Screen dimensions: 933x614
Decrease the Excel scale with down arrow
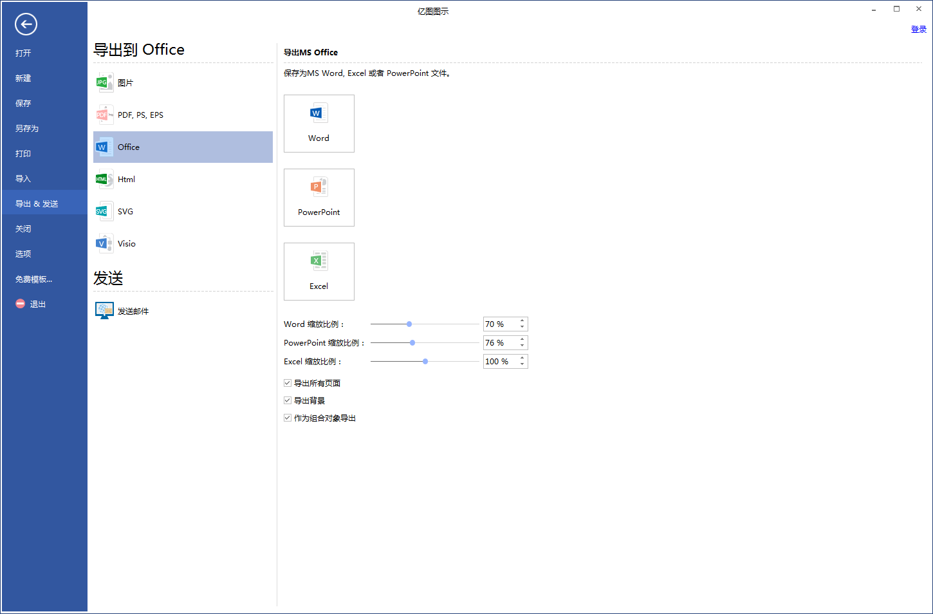[522, 365]
